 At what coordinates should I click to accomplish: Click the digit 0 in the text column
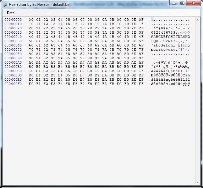[x=152, y=32]
